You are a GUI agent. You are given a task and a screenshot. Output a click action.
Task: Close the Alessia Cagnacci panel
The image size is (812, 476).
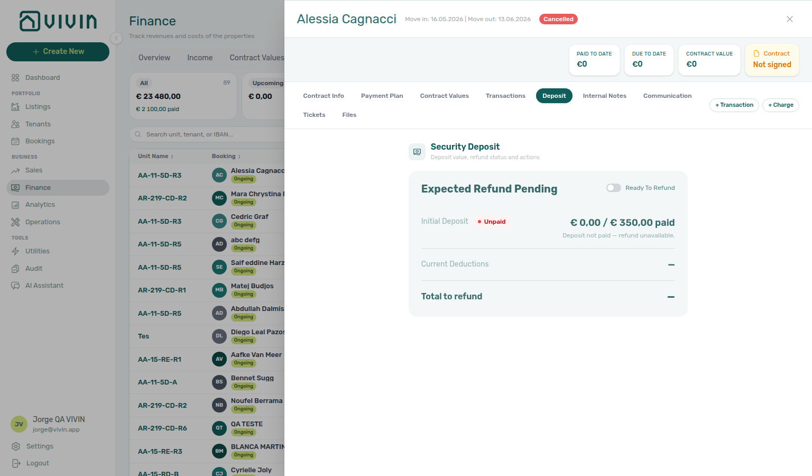tap(790, 19)
